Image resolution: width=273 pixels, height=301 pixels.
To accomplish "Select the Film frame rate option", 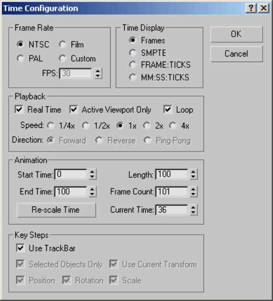I will coord(63,44).
